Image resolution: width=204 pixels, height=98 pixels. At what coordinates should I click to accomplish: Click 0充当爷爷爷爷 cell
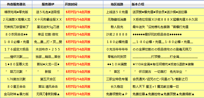point(117,49)
